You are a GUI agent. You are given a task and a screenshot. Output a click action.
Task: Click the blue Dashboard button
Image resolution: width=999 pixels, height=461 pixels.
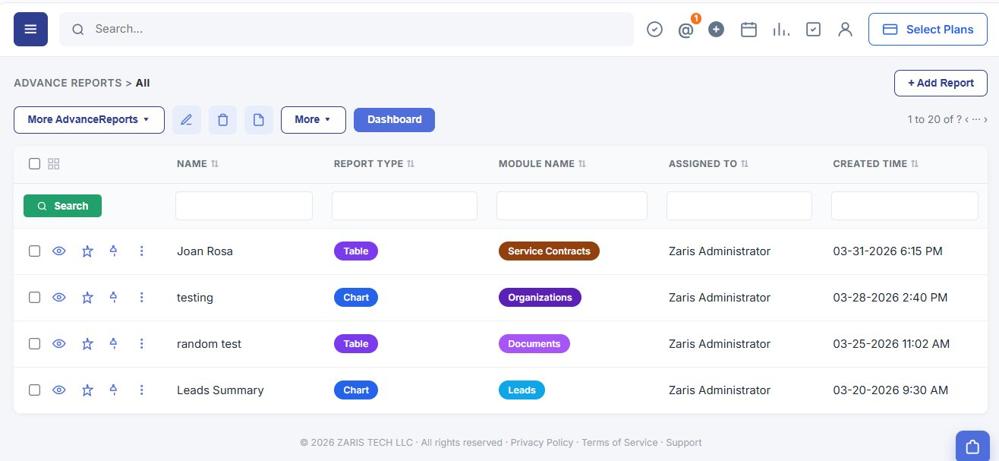(x=394, y=120)
